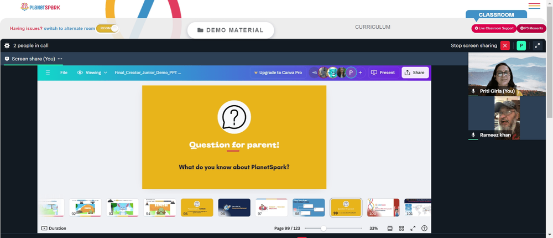
Task: Click the Page 99 / 123 indicator
Action: tap(287, 229)
